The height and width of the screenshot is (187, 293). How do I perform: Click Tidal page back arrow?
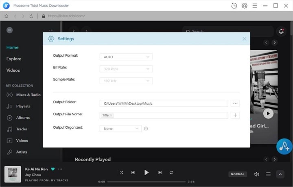point(74,31)
